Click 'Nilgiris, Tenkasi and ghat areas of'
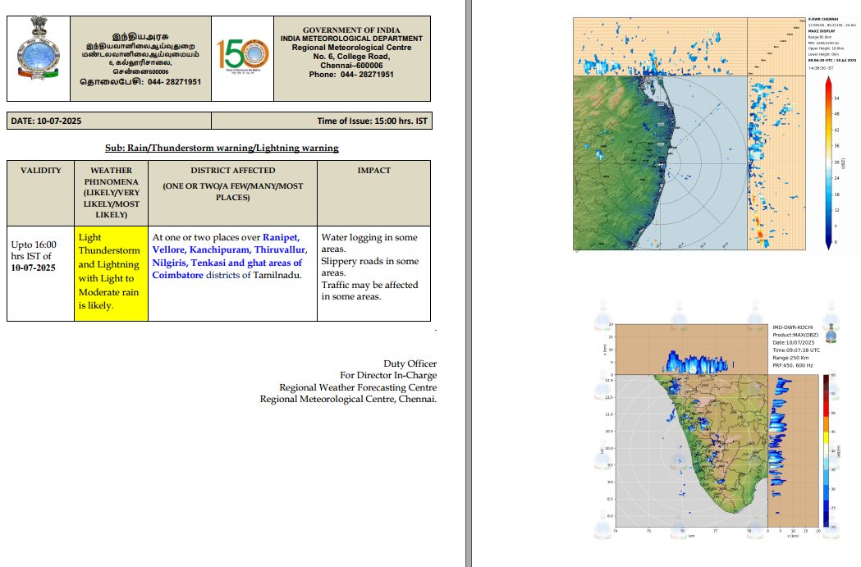The image size is (861, 567). 227,263
